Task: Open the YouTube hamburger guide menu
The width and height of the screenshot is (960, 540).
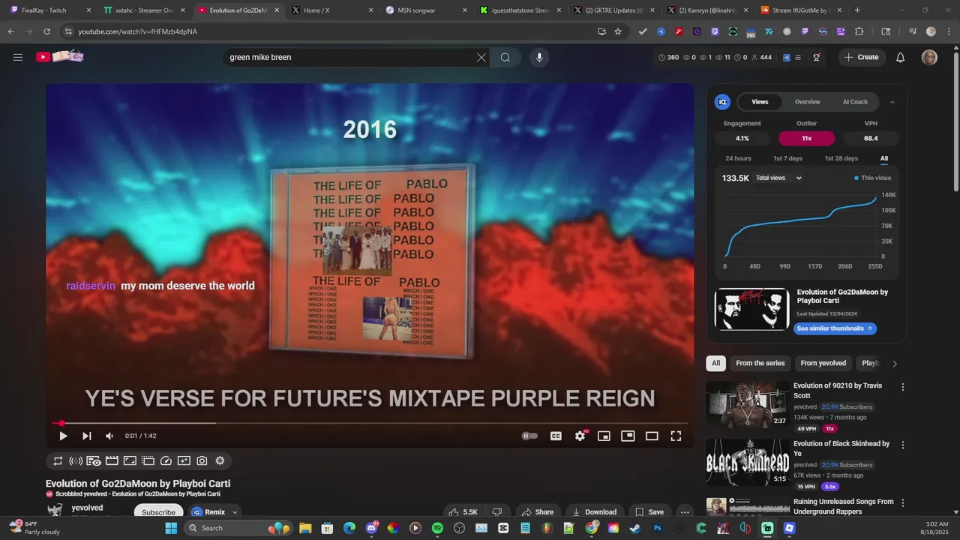Action: (18, 57)
